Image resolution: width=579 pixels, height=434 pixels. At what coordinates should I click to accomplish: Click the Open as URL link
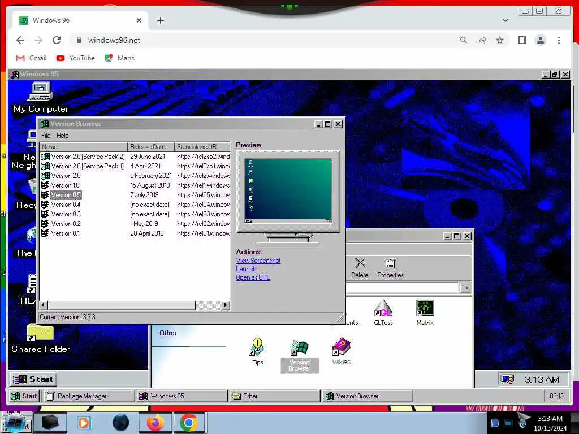click(253, 277)
